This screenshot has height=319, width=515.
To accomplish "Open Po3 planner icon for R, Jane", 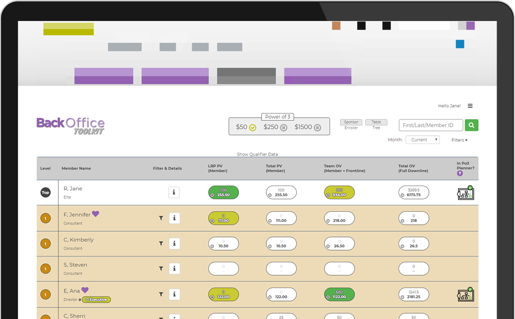I will (465, 193).
